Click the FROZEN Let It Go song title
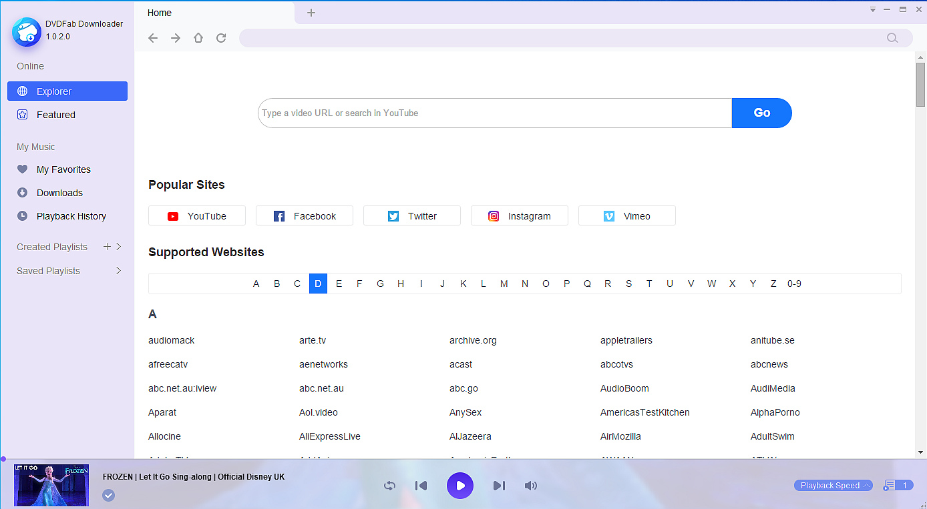 click(x=194, y=477)
